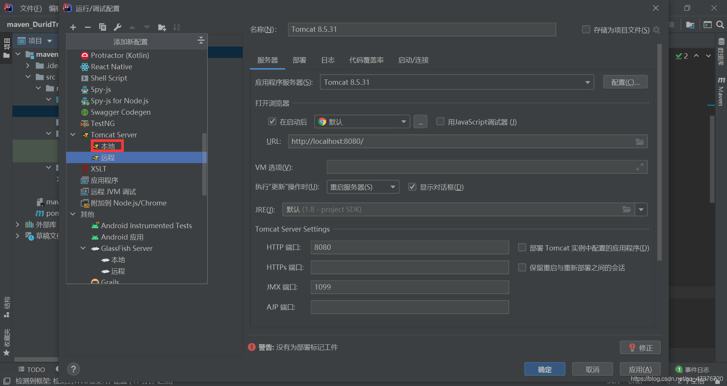Open the search everywhere magnifier icon
Screen dimensions: 727x386
(720, 25)
